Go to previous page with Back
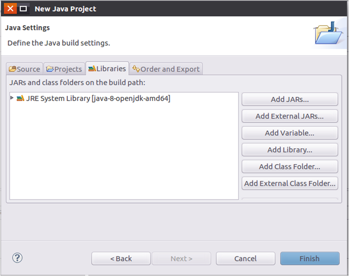Screen dimensions: 349x276 pos(121,258)
